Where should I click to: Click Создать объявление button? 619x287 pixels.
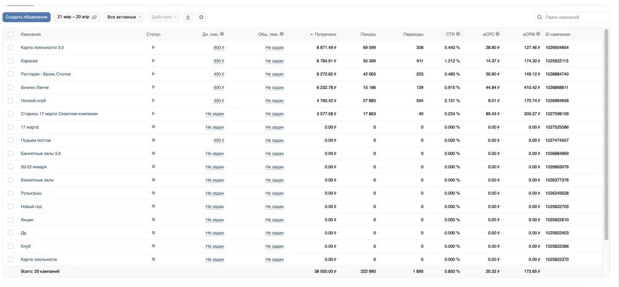(27, 17)
